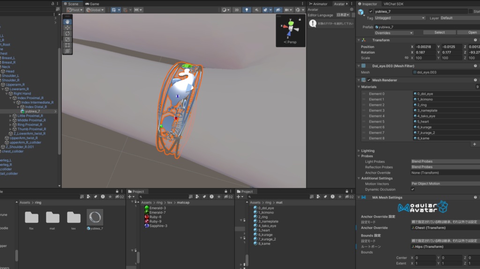Switch to the Scene tab
The height and width of the screenshot is (269, 480).
[71, 4]
